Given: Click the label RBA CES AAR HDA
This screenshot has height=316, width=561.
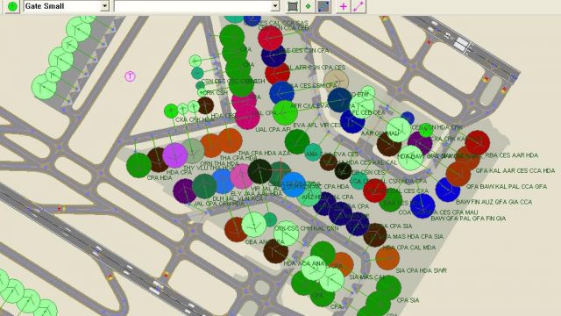Looking at the screenshot, I should pyautogui.click(x=512, y=155).
